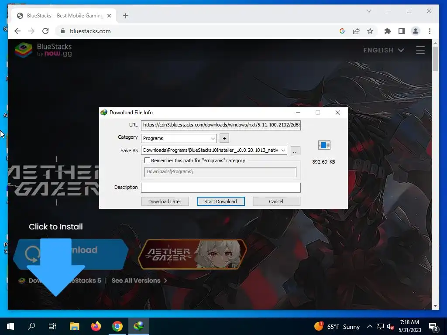Expand the Save As path dropdown
The image size is (447, 335).
(283, 150)
